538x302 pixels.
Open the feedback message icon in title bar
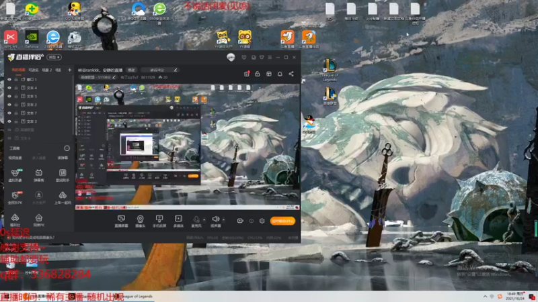(x=244, y=57)
